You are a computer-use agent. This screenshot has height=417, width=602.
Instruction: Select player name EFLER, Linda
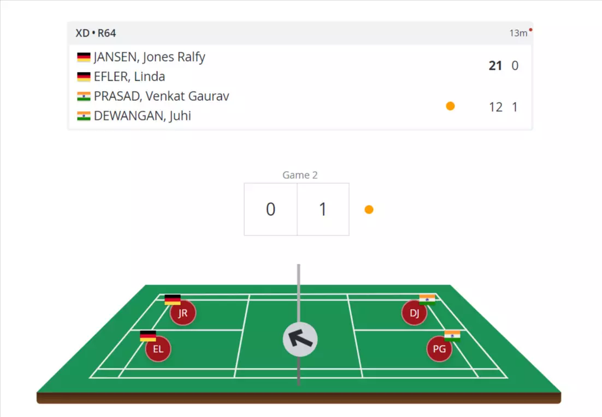tap(129, 77)
